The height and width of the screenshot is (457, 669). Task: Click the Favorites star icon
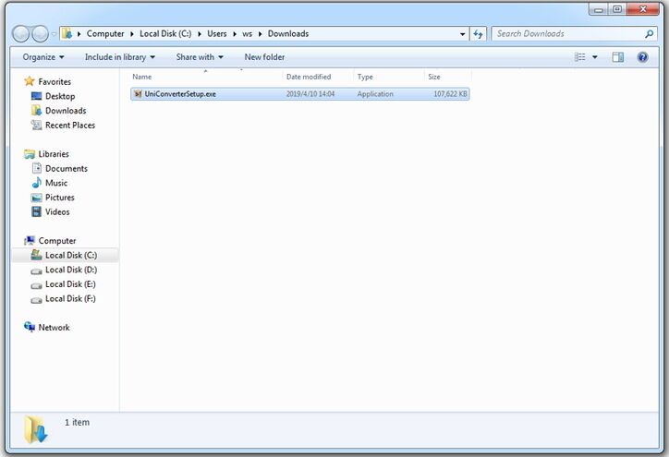pyautogui.click(x=30, y=81)
